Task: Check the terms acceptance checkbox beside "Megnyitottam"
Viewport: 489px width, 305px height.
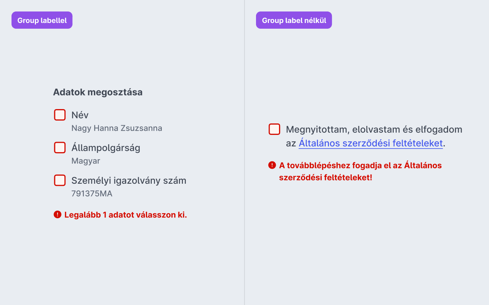Action: pos(274,129)
